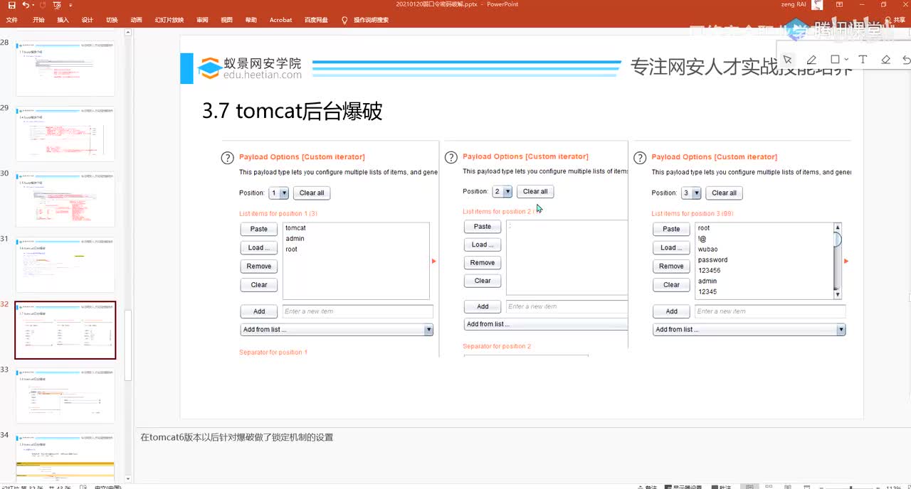
Task: Click Clear all next to Position 1
Action: pos(312,193)
